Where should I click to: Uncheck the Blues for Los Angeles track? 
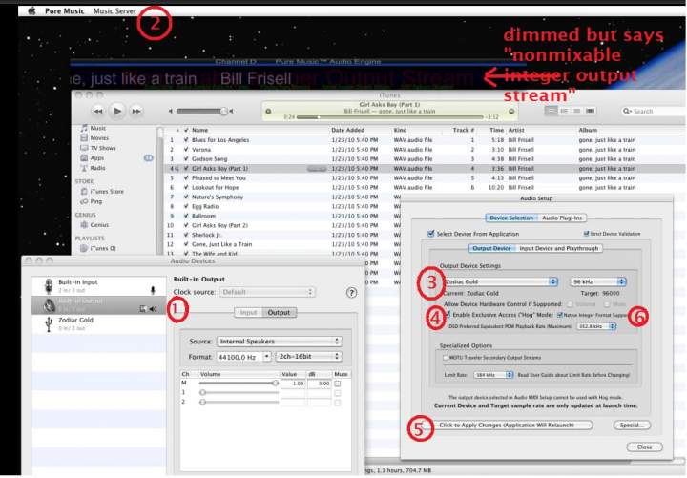(186, 140)
